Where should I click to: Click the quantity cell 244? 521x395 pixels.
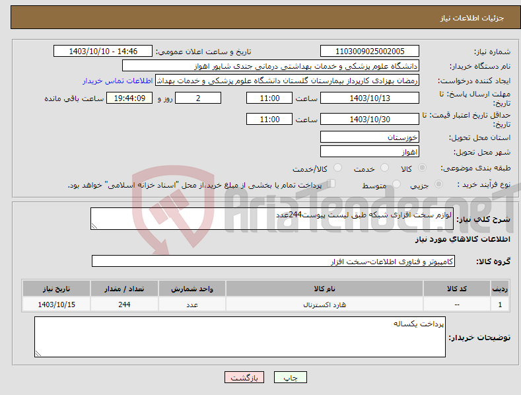[x=124, y=305]
